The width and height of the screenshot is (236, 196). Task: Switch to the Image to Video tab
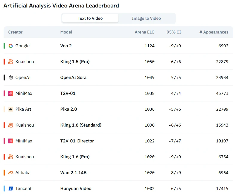(146, 18)
